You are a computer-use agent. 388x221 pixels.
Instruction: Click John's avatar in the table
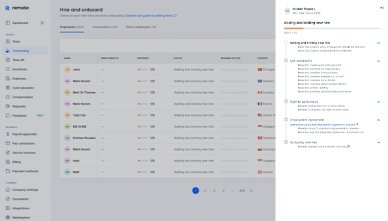pyautogui.click(x=67, y=70)
